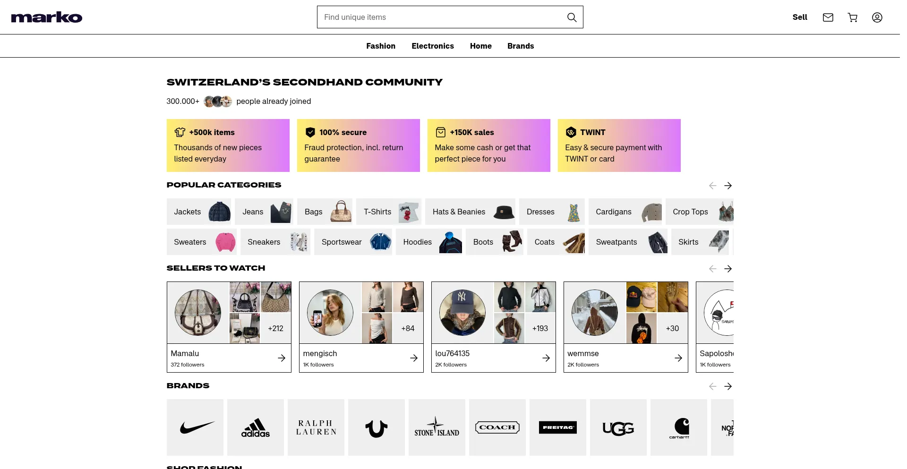Click the Brands carousel right arrow
The width and height of the screenshot is (907, 469).
[x=728, y=386]
